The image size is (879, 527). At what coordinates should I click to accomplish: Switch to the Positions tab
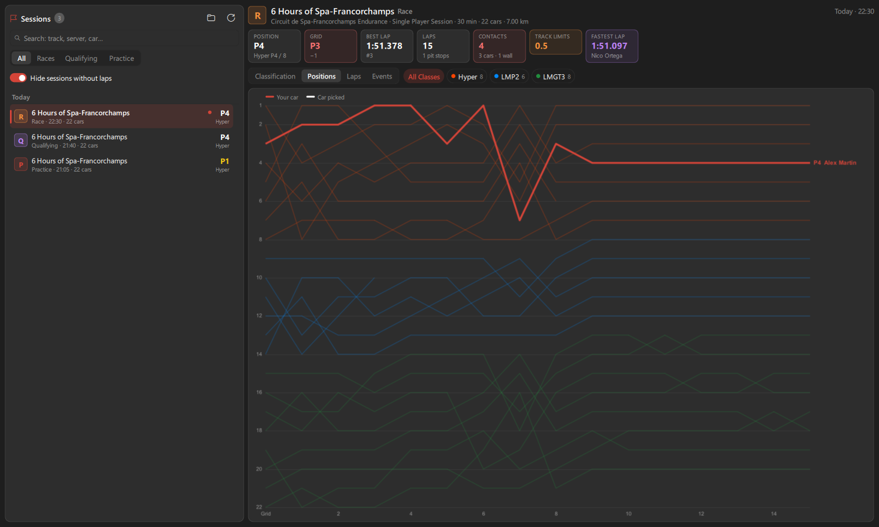[321, 76]
